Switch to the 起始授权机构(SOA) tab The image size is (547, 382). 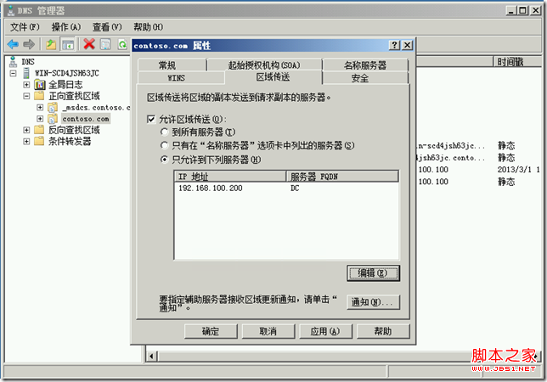coord(264,65)
